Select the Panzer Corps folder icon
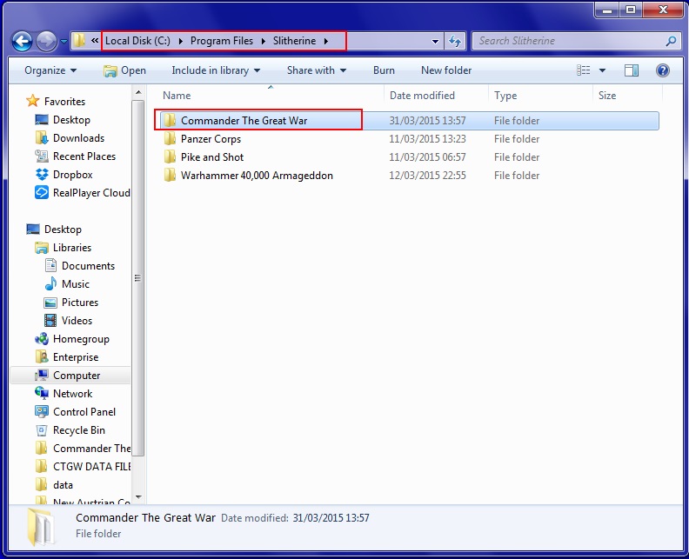The image size is (689, 559). pyautogui.click(x=169, y=139)
